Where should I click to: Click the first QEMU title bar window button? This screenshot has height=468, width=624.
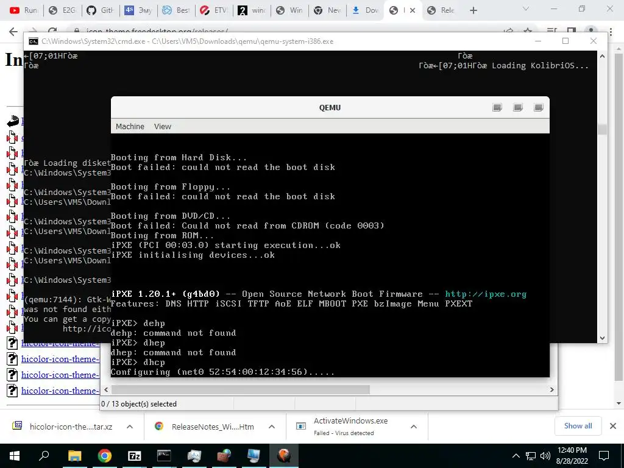coord(497,107)
